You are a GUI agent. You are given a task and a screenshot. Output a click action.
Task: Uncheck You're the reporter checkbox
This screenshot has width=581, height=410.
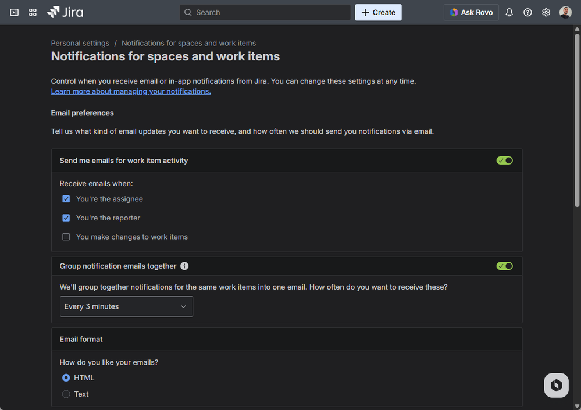pyautogui.click(x=66, y=218)
